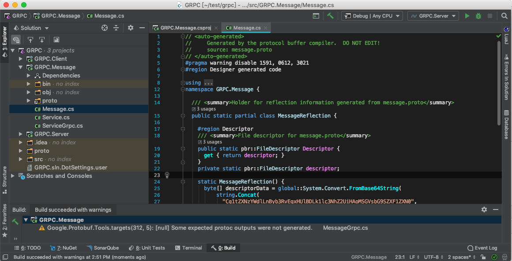Click the grey Stop square in the toolbar
Screen dimensions: 512x261
coord(490,15)
